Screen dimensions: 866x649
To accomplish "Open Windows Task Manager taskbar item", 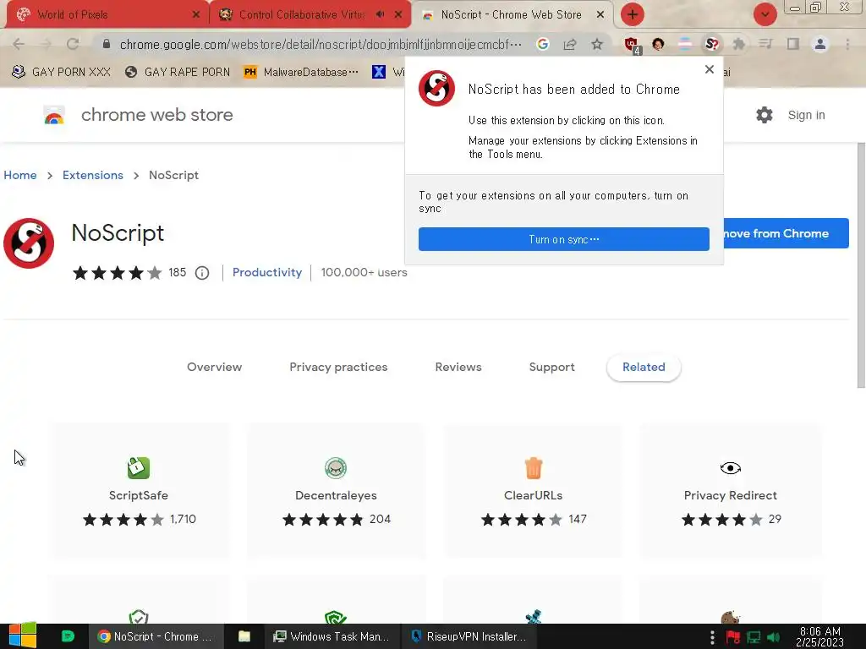I will click(x=332, y=636).
